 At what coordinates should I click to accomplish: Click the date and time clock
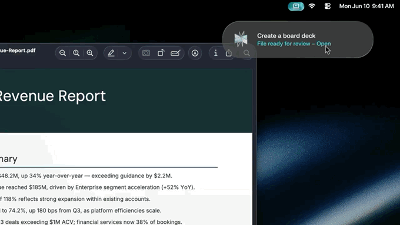pyautogui.click(x=366, y=6)
